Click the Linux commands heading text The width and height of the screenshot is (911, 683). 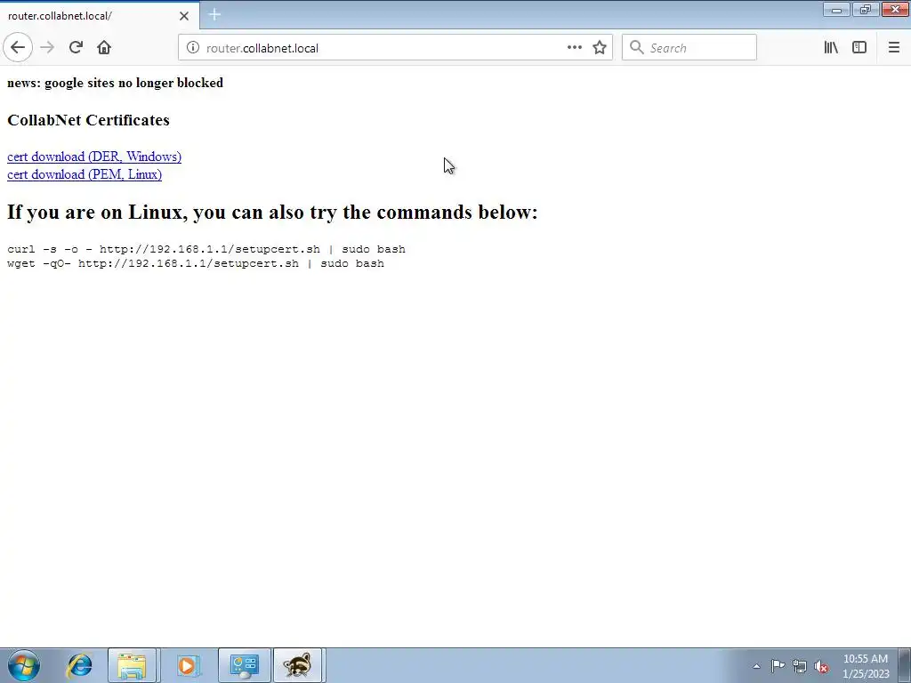click(272, 213)
